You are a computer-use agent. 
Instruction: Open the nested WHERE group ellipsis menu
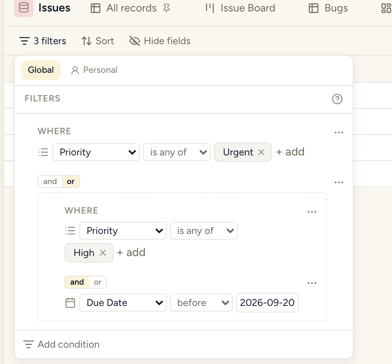click(x=312, y=212)
